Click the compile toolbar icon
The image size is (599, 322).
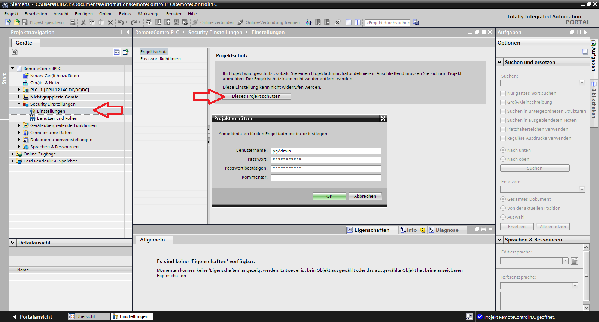149,22
